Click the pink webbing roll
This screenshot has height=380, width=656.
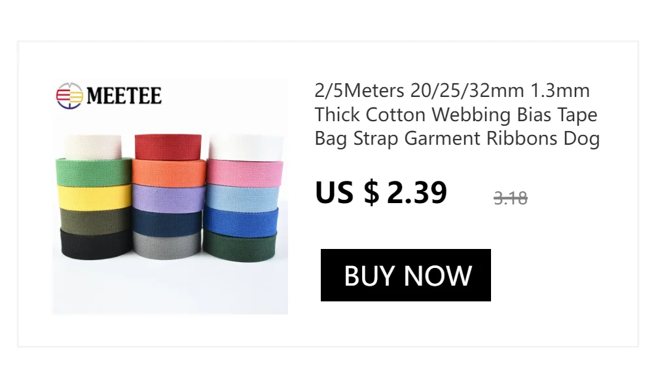[245, 173]
